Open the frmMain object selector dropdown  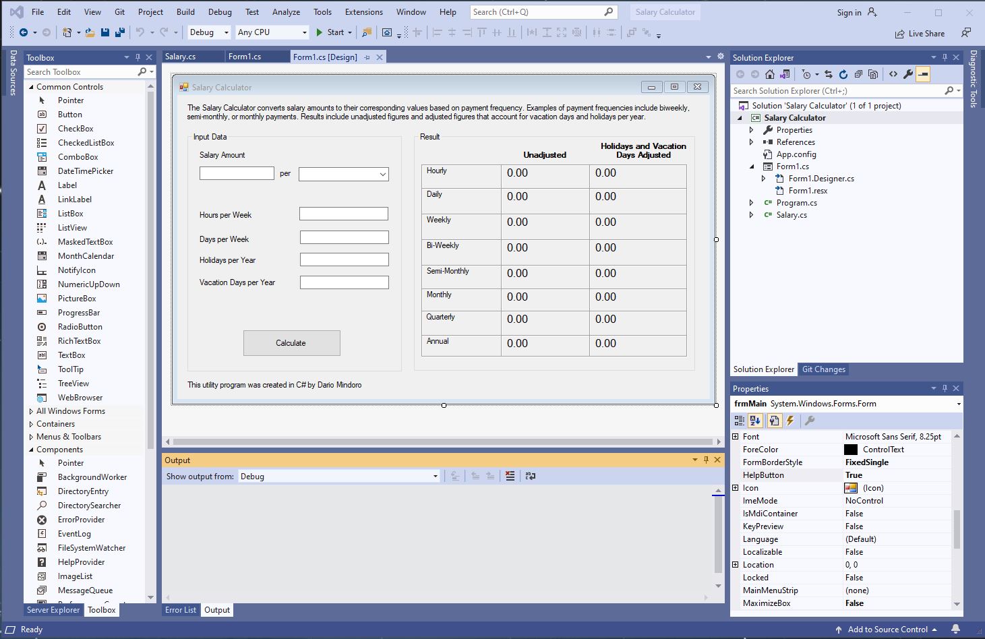[958, 404]
